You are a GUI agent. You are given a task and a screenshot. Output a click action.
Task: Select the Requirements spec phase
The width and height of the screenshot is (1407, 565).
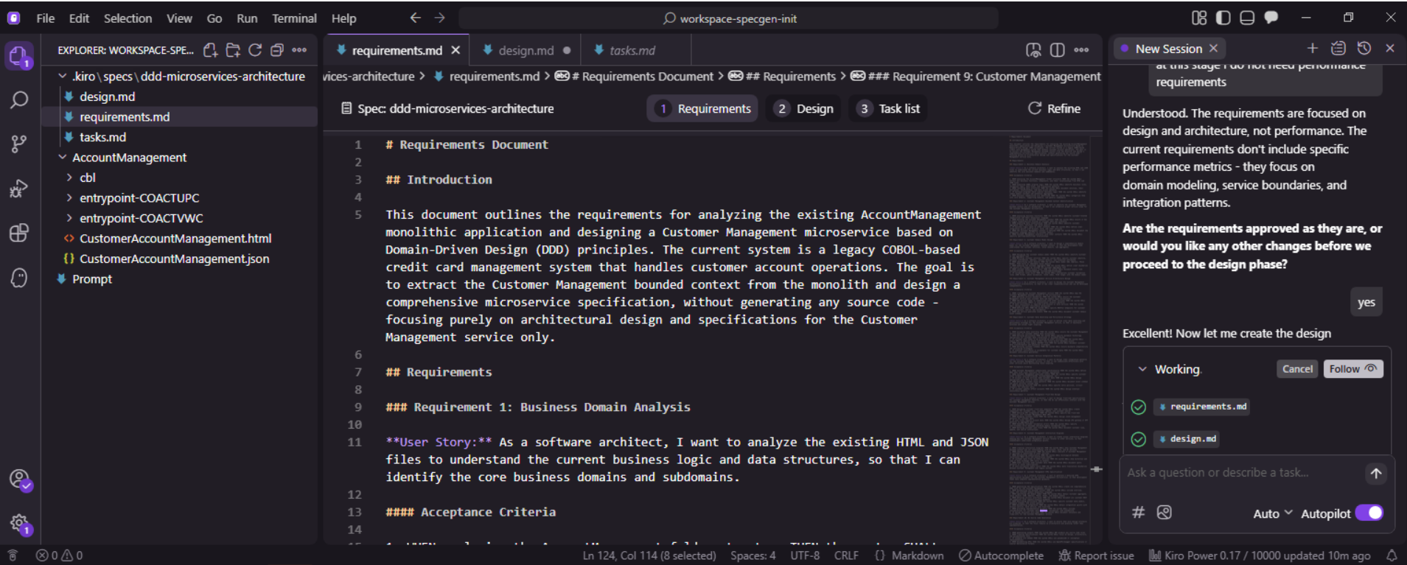[703, 108]
